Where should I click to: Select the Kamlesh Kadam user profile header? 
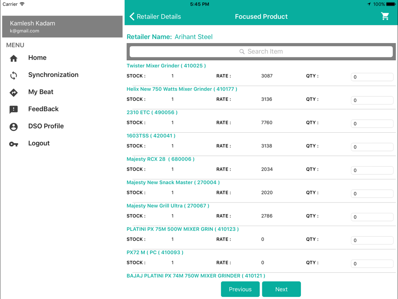62,27
